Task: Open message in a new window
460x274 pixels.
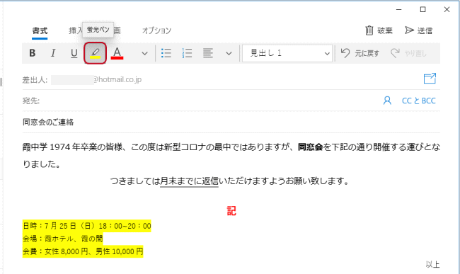Action: (430, 79)
